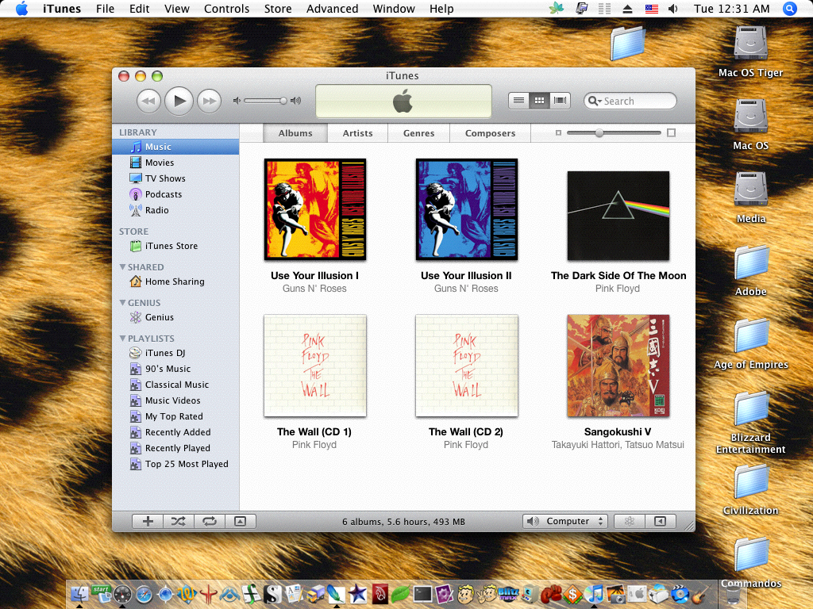Select The Dark Side Of The Moon album
This screenshot has width=813, height=609.
[x=618, y=216]
